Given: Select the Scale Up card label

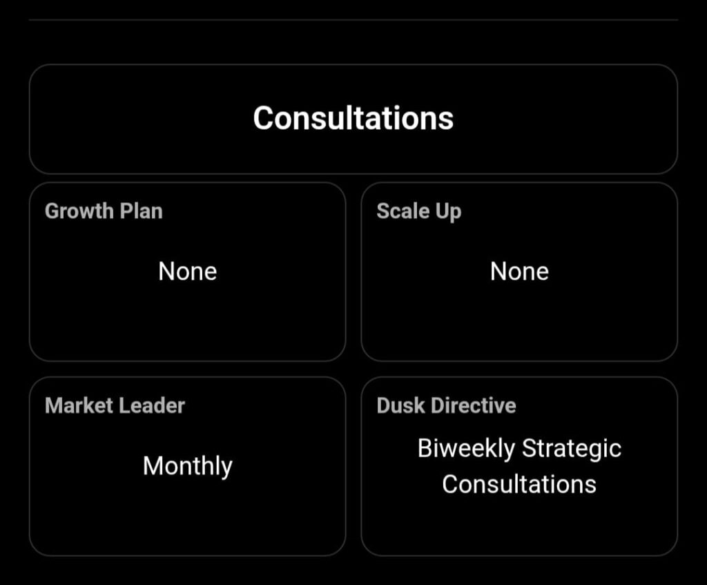Looking at the screenshot, I should [x=418, y=211].
